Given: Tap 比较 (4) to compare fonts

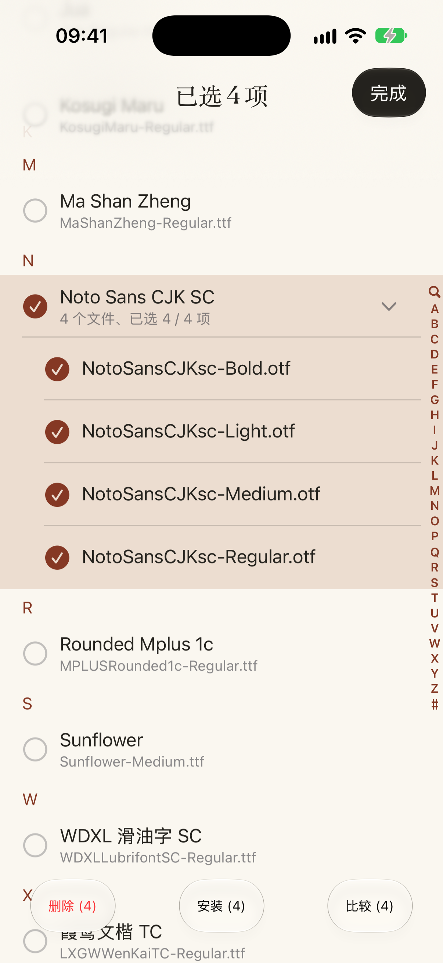Looking at the screenshot, I should click(370, 905).
